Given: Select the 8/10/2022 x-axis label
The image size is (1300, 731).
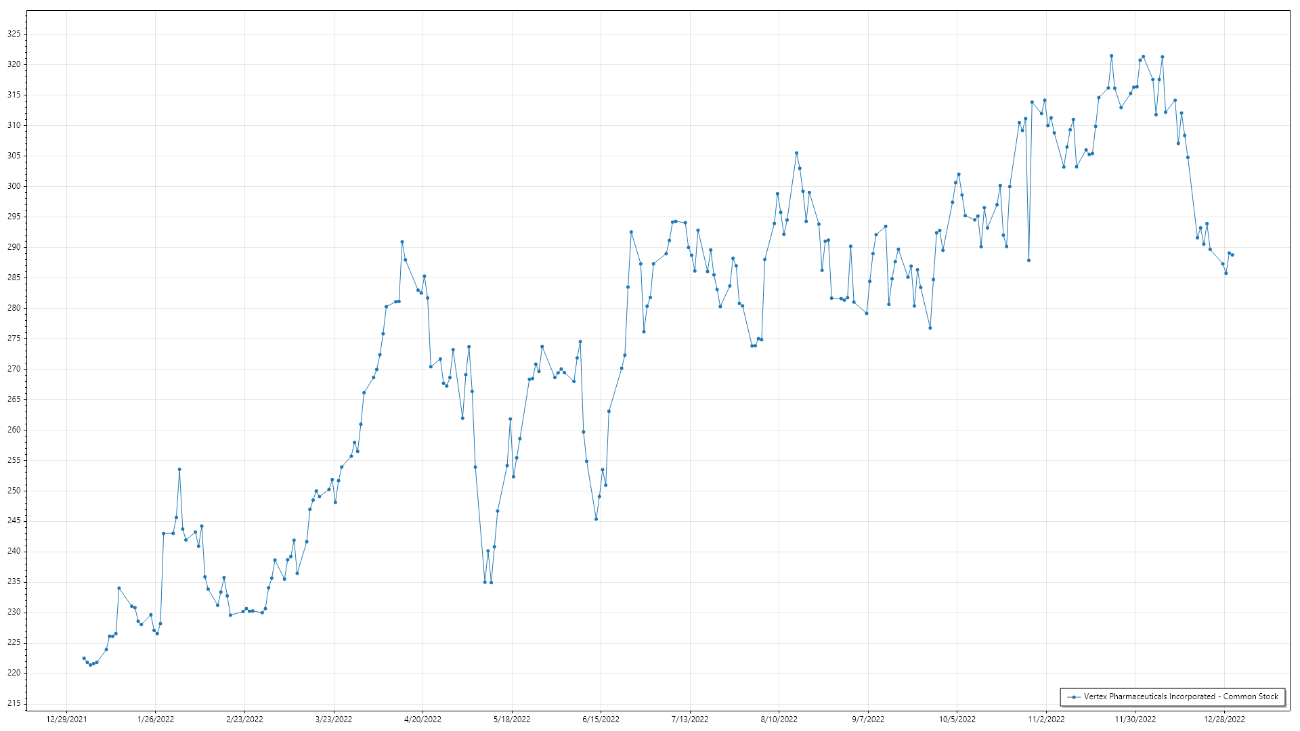Looking at the screenshot, I should (779, 719).
